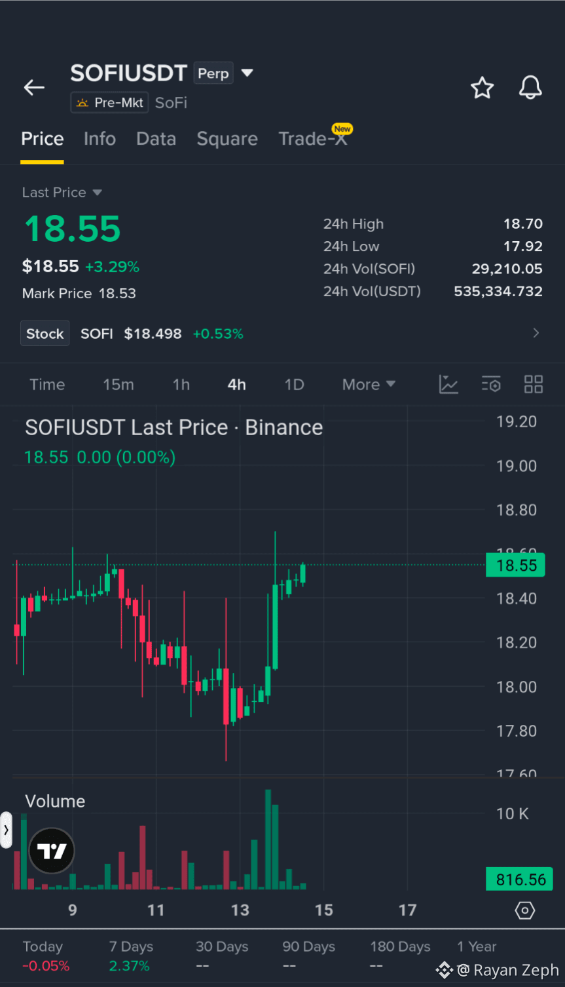Click the large 18.55 last price value
The image size is (565, 987).
pyautogui.click(x=73, y=229)
